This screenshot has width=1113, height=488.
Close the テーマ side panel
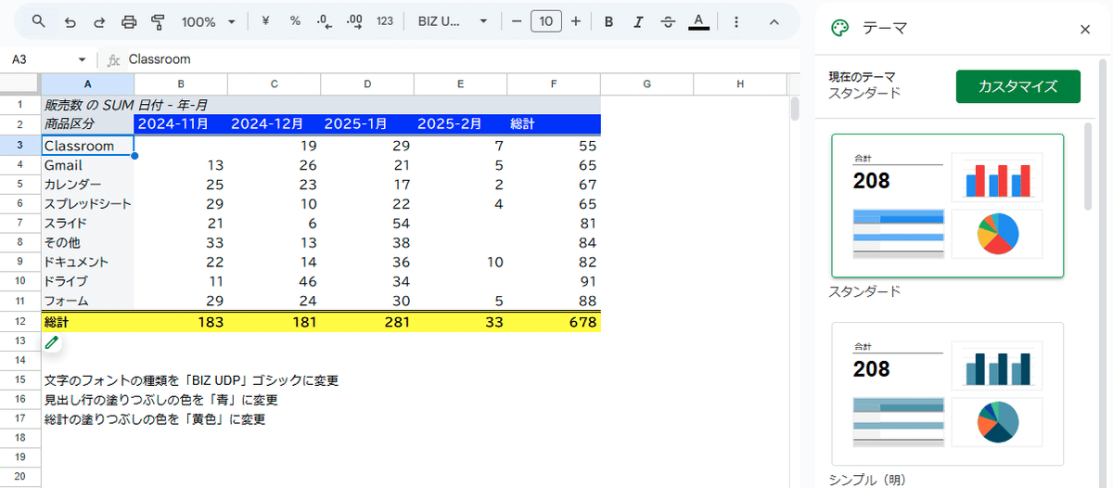[1085, 29]
